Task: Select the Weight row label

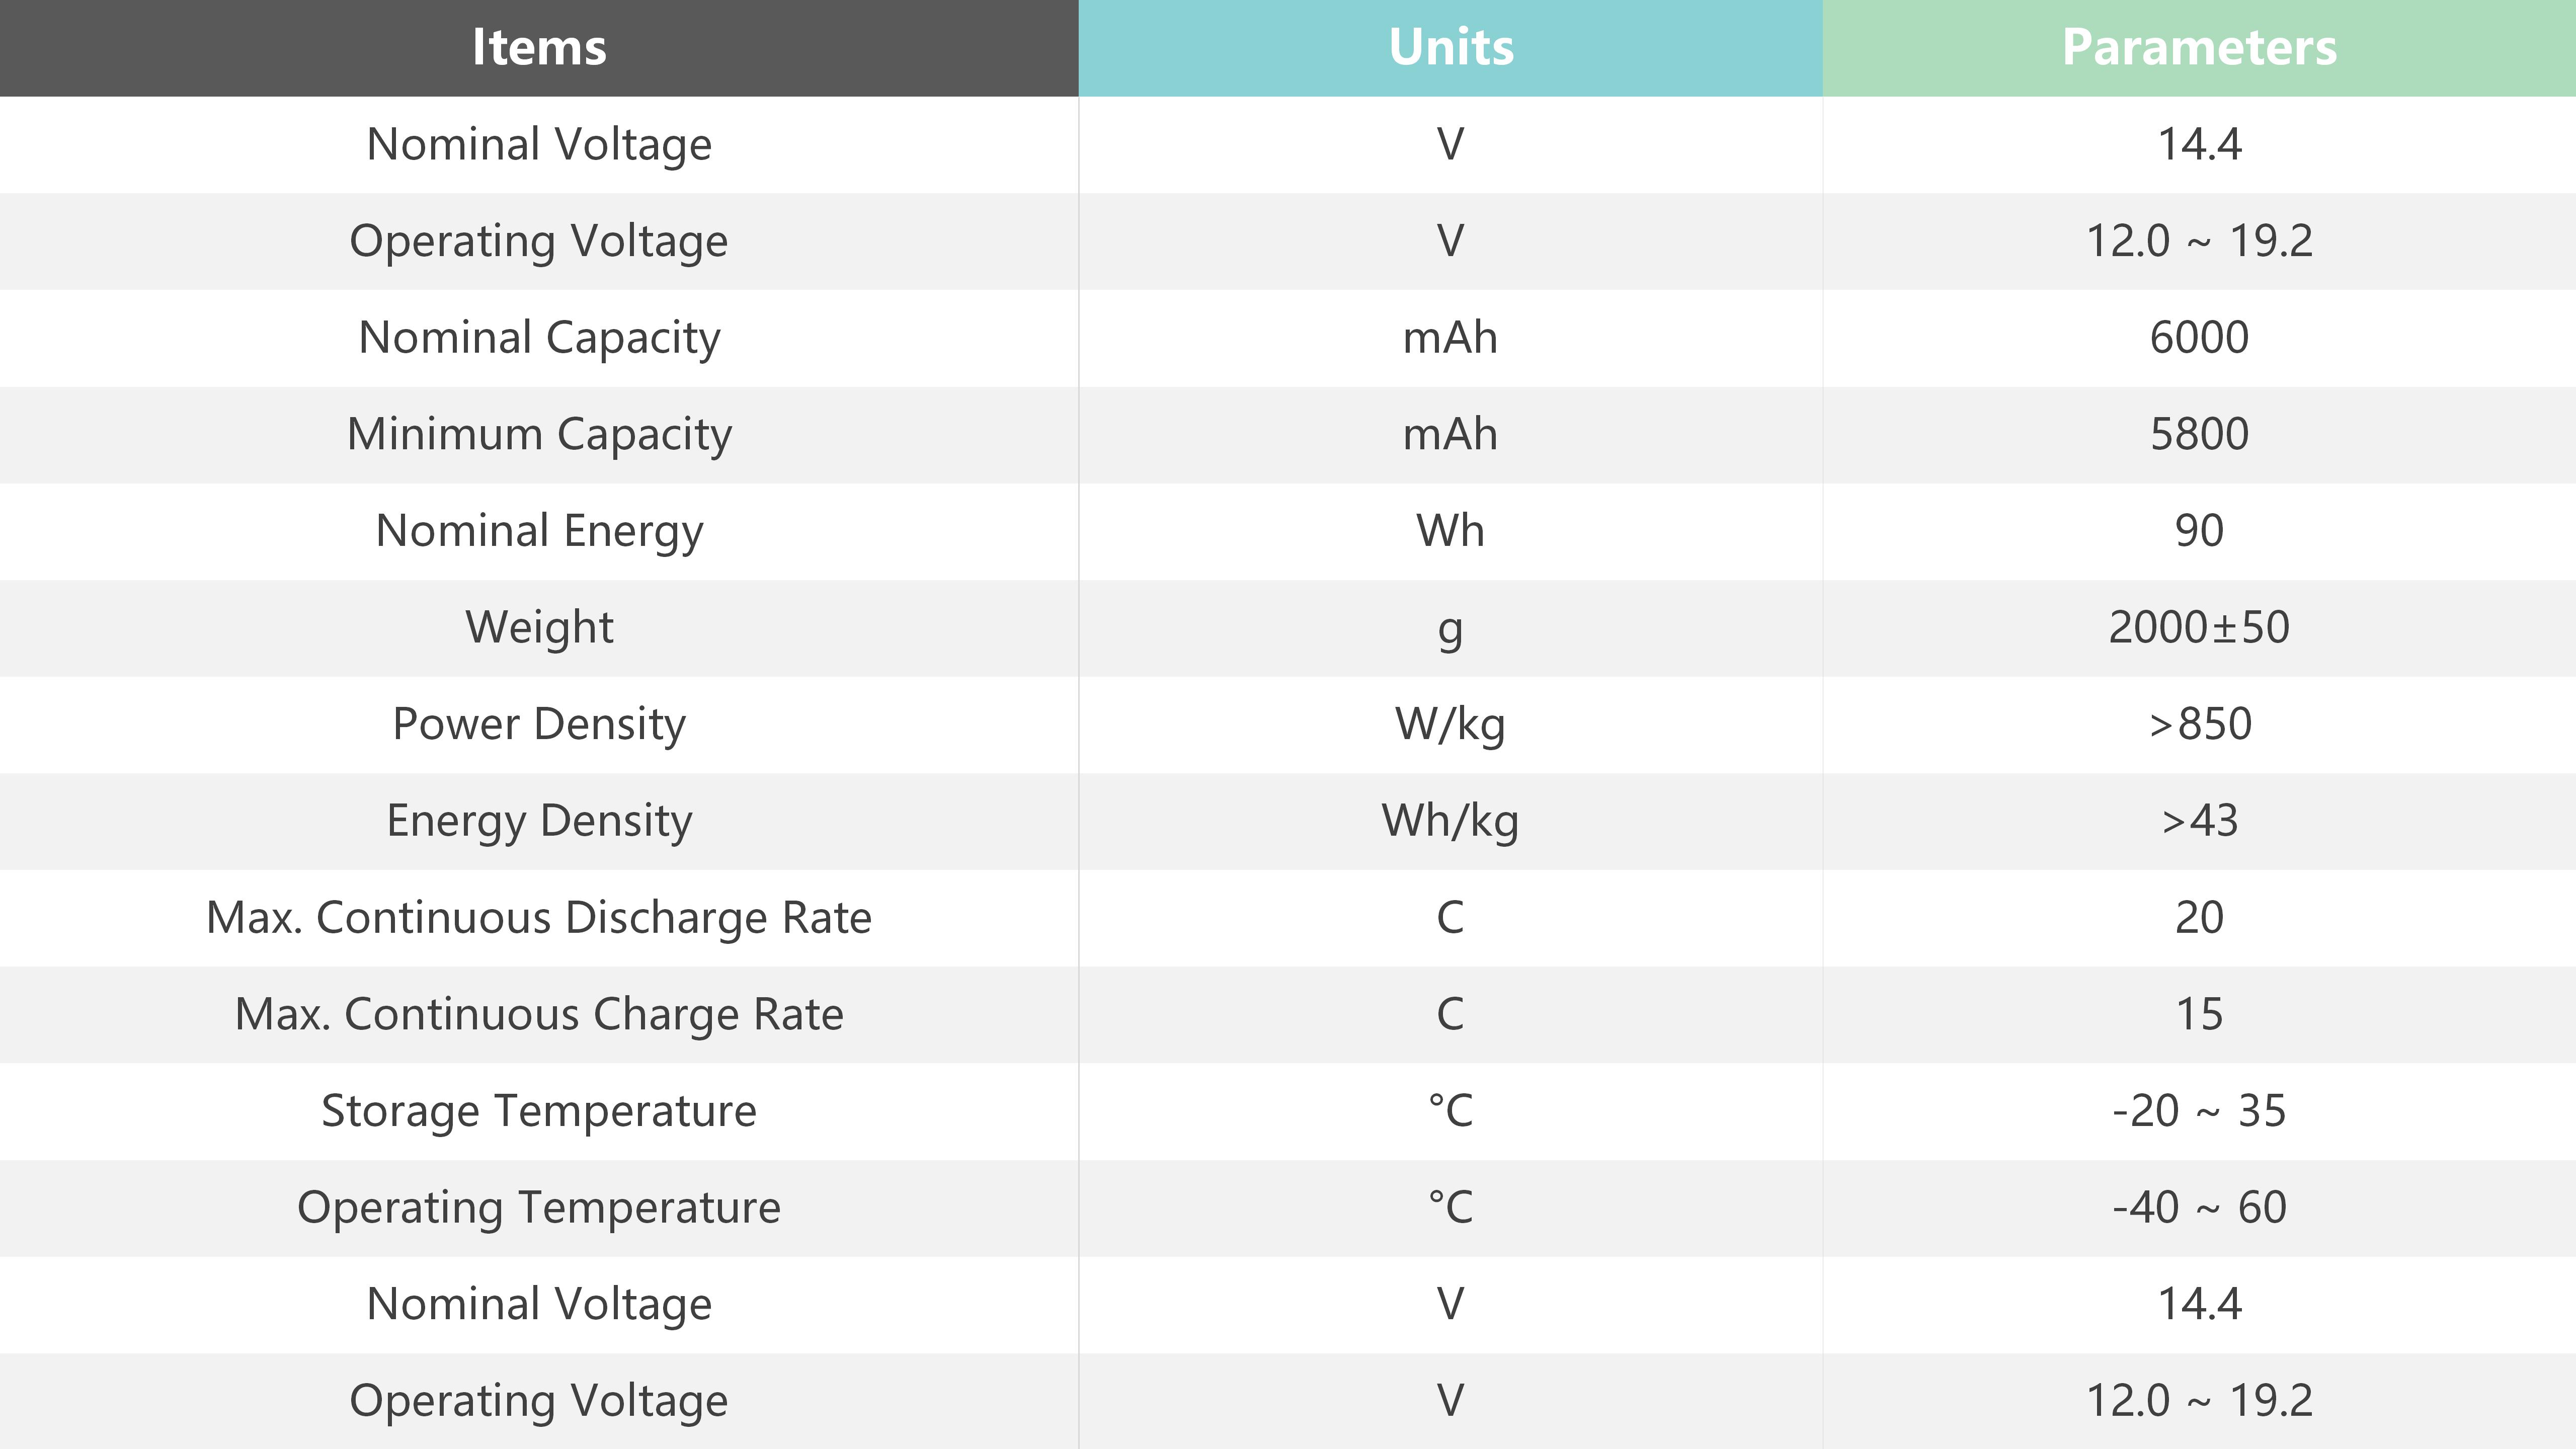Action: coord(539,628)
